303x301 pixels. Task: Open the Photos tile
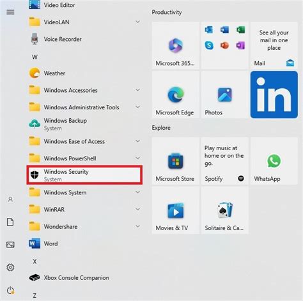225,95
